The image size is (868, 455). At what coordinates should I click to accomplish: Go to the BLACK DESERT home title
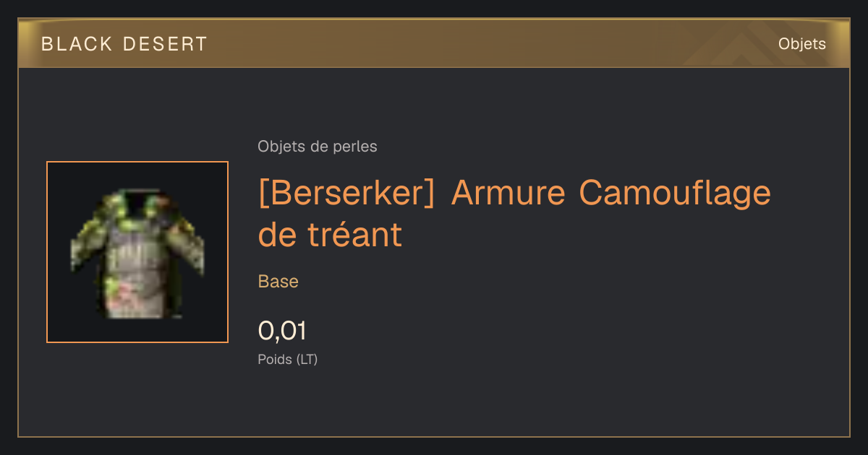pyautogui.click(x=124, y=44)
